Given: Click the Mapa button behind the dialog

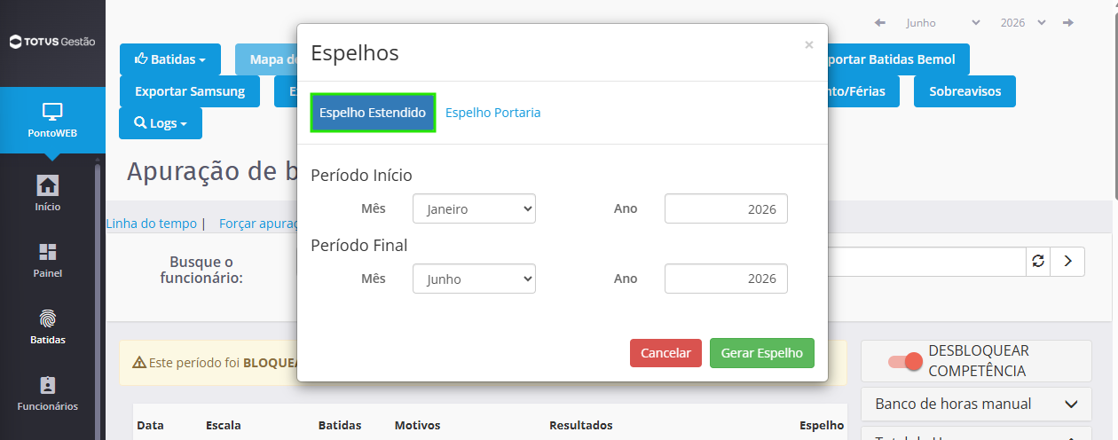Looking at the screenshot, I should coord(266,59).
